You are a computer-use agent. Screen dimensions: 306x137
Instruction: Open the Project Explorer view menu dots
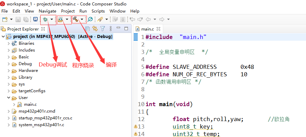coord(111,29)
